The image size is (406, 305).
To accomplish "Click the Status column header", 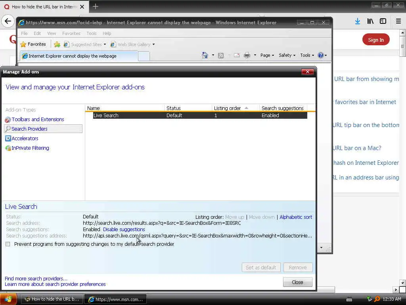I will pos(188,108).
